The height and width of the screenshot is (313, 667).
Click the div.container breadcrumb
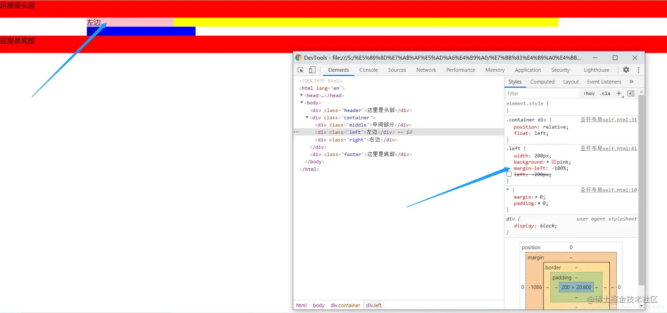click(x=345, y=305)
